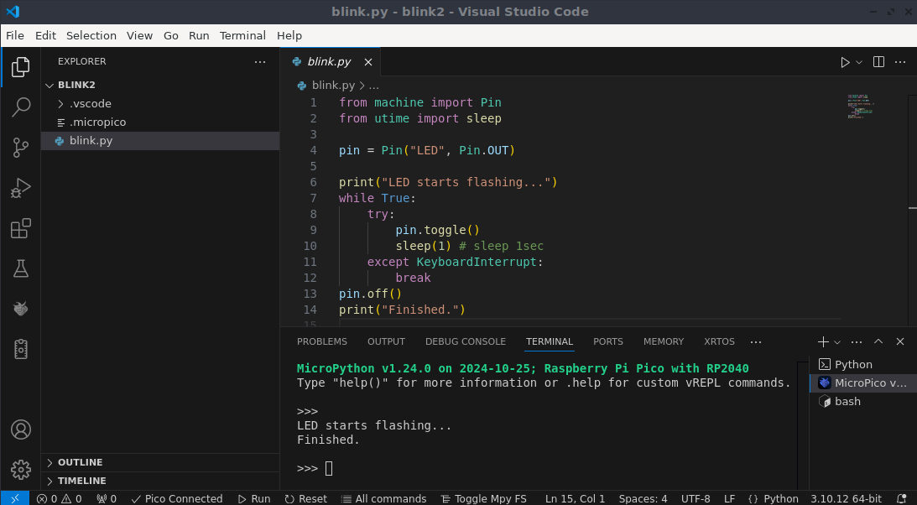Viewport: 917px width, 505px height.
Task: Open the Source Control view
Action: (x=20, y=148)
